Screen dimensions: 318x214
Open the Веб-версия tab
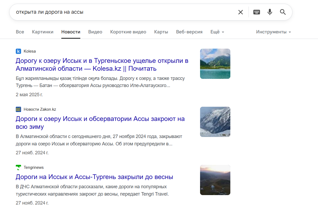click(x=189, y=32)
